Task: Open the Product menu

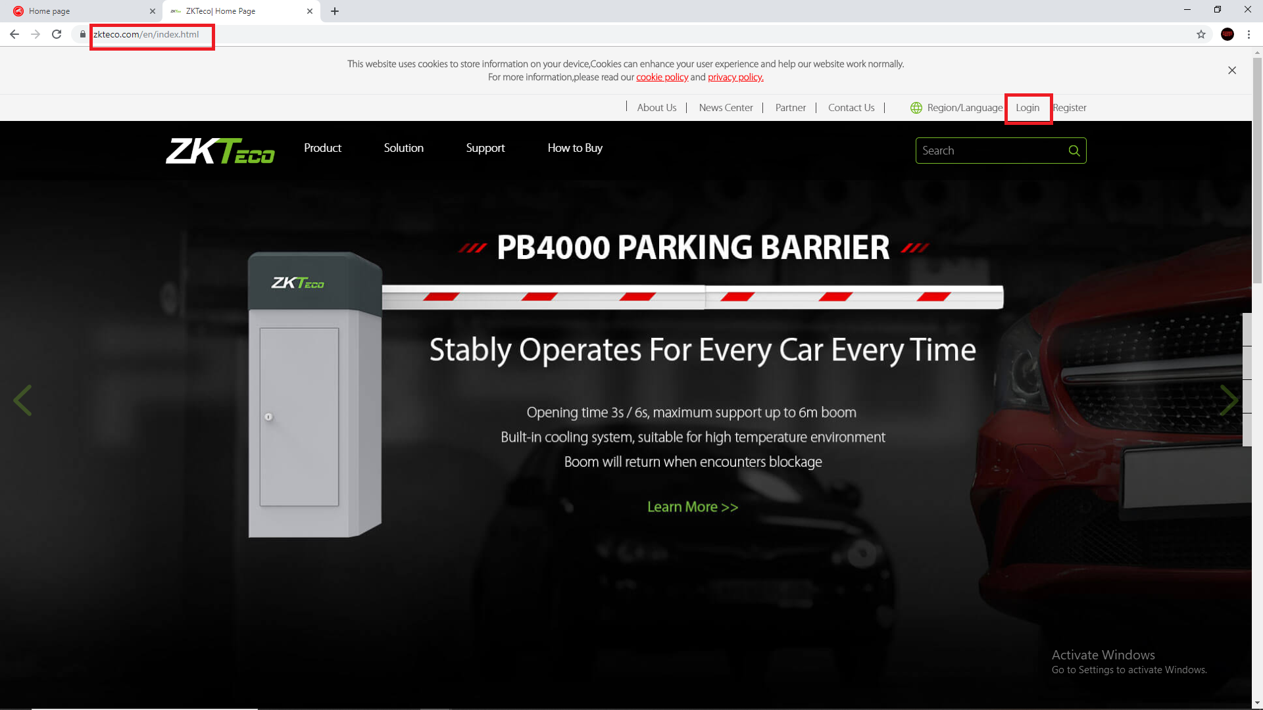Action: click(x=322, y=148)
